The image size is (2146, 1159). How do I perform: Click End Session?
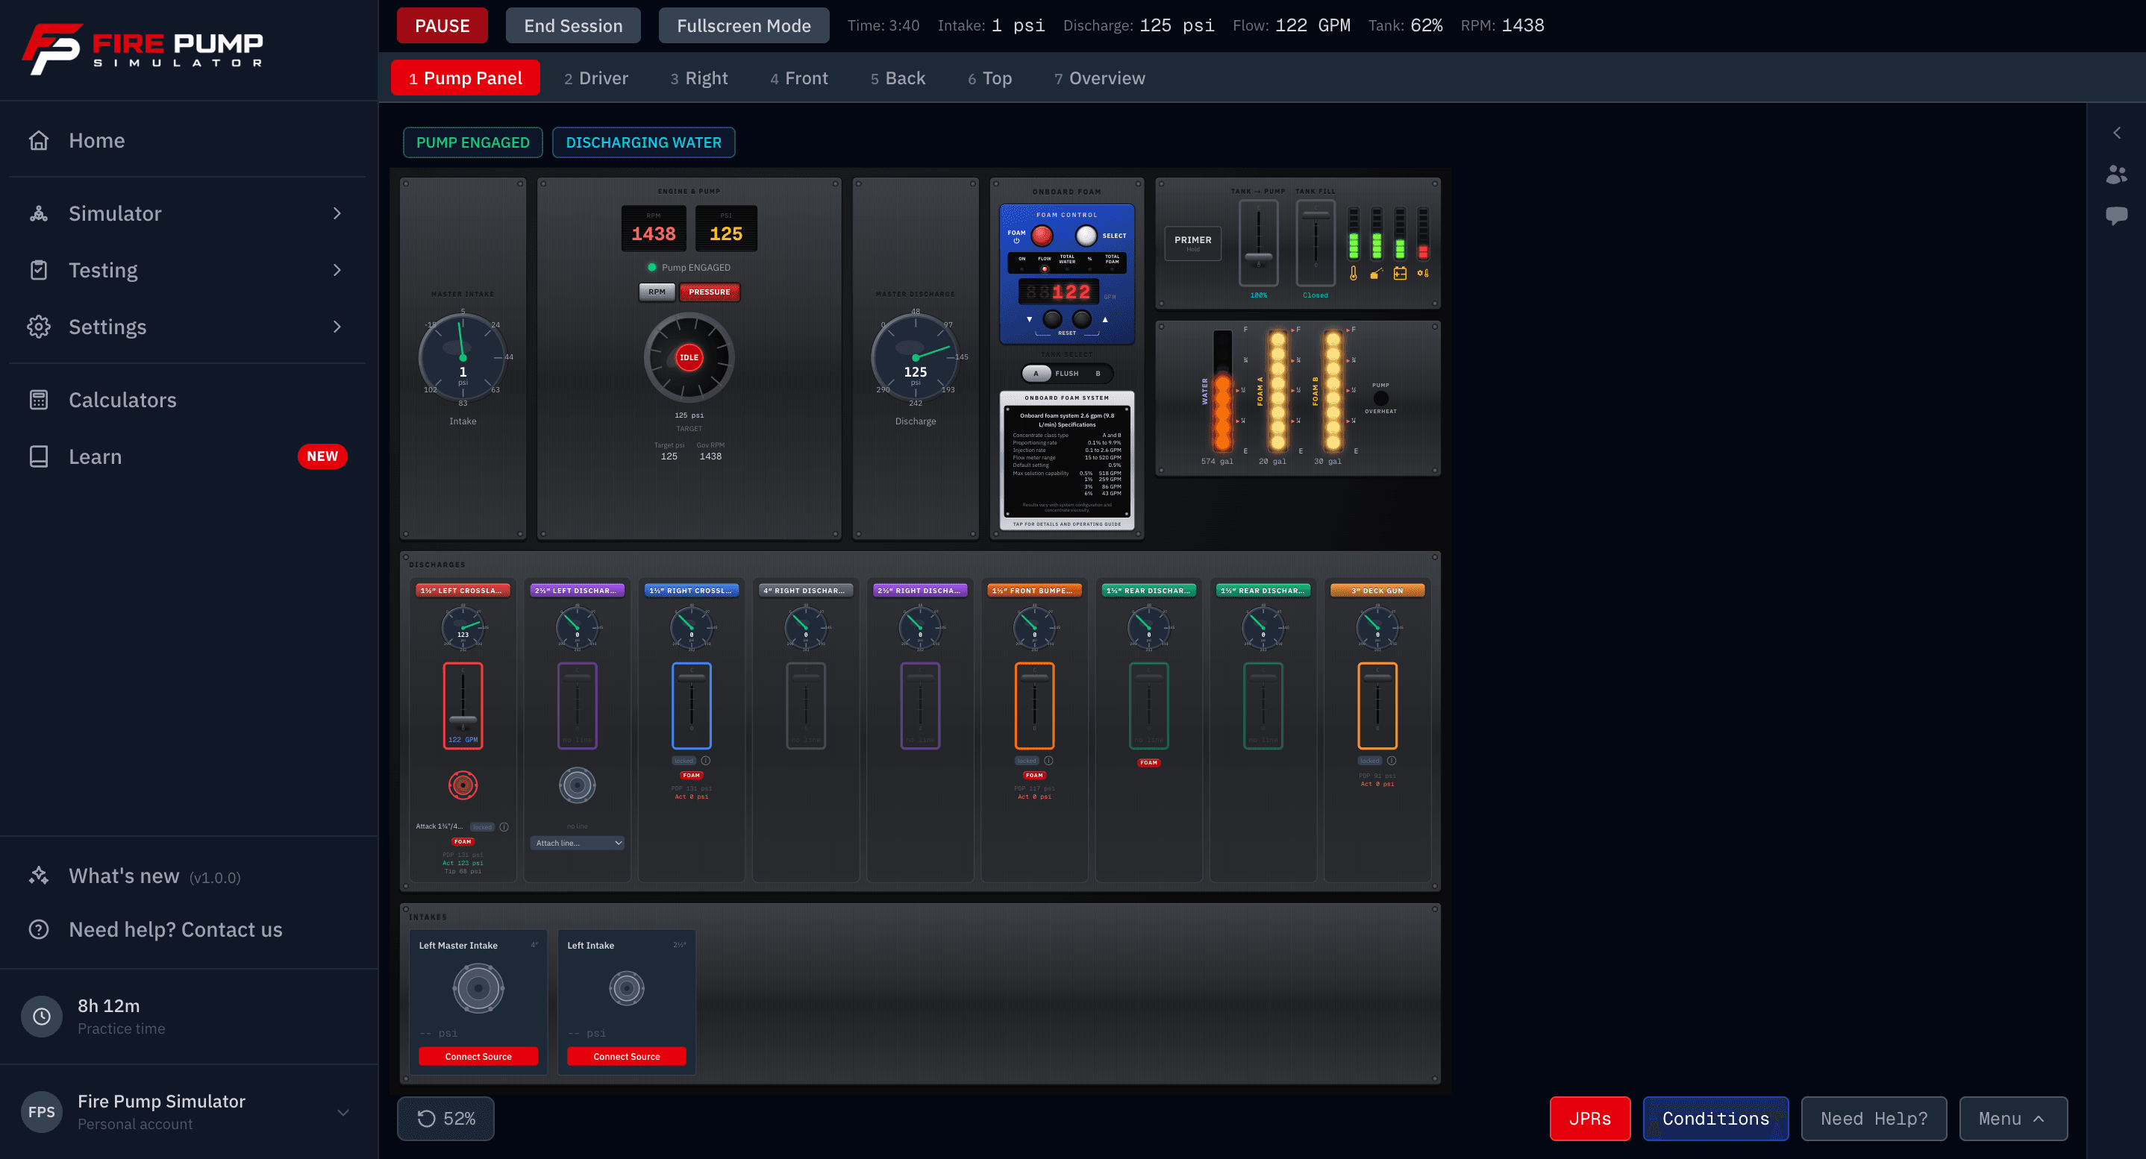click(x=573, y=25)
